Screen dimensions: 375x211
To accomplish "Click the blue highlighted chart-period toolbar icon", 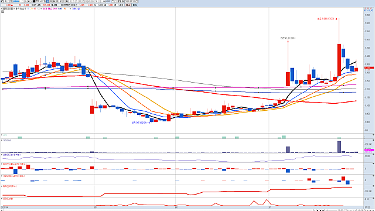I will 47,1.
